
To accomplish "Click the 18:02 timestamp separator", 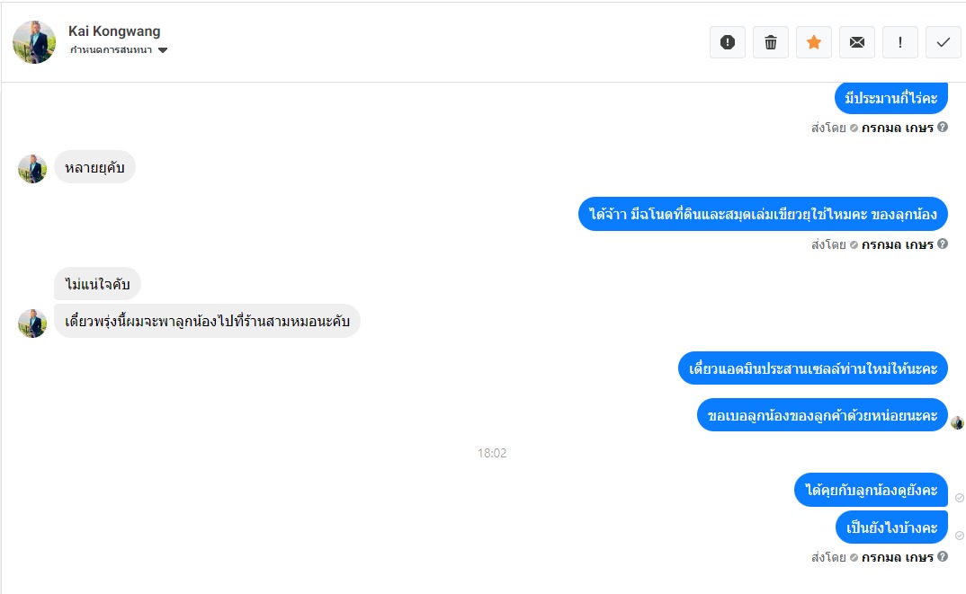I will (492, 453).
